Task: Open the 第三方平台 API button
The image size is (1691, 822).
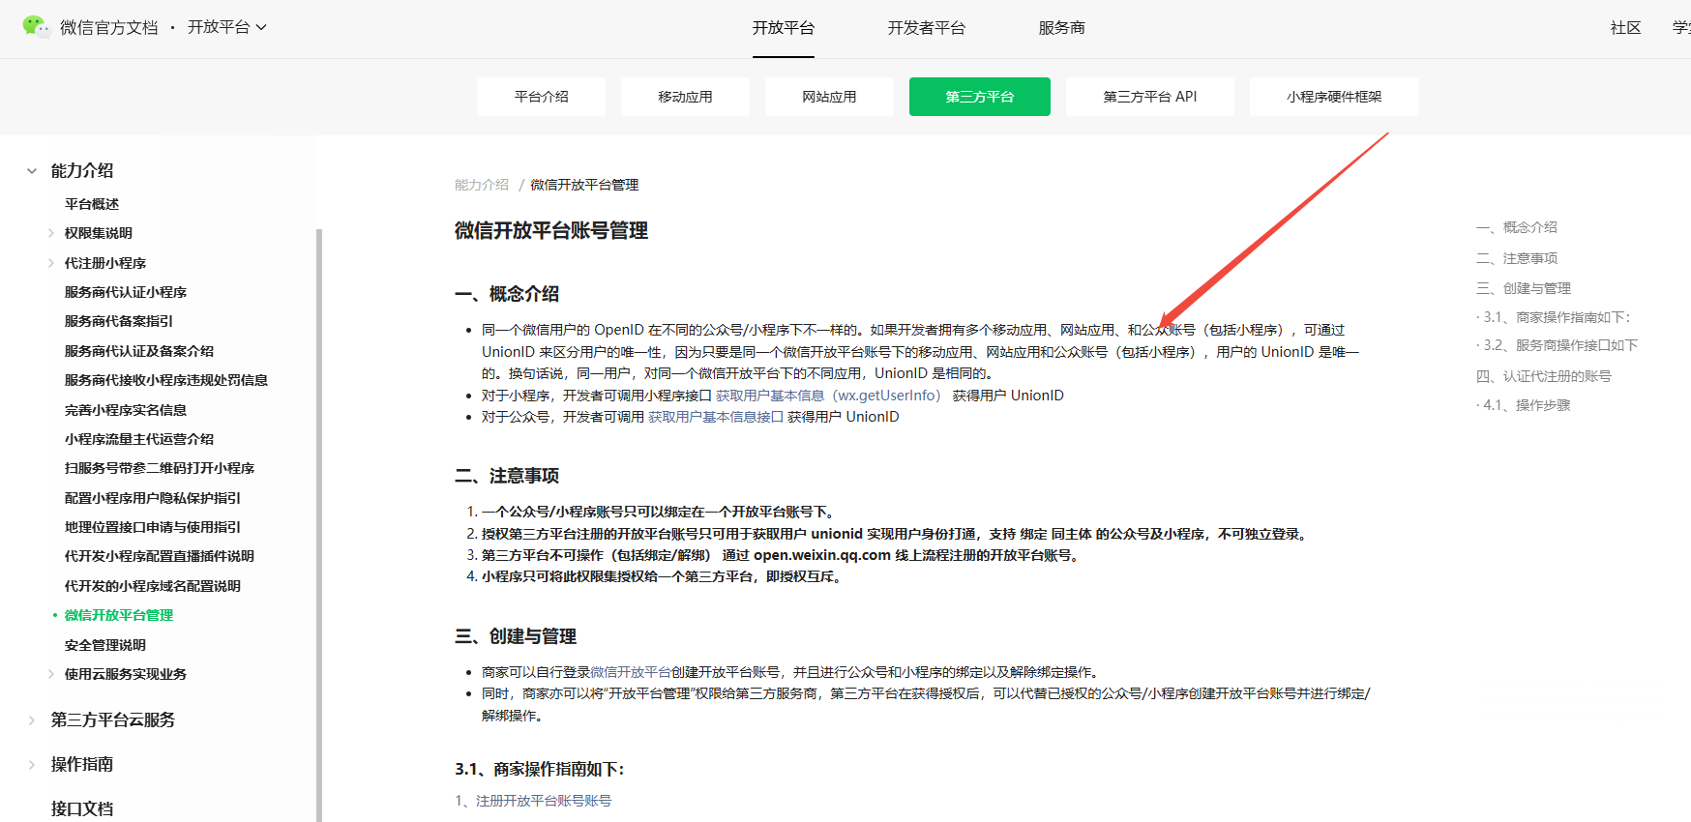Action: coord(1150,97)
